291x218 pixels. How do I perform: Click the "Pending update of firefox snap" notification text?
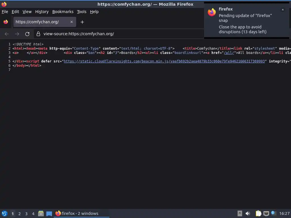[245, 18]
